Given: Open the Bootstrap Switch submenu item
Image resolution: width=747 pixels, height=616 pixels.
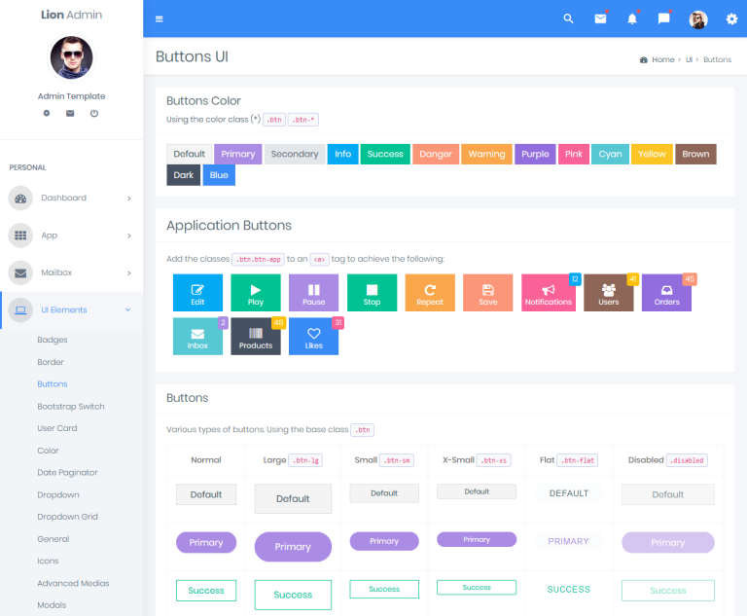Looking at the screenshot, I should tap(71, 407).
